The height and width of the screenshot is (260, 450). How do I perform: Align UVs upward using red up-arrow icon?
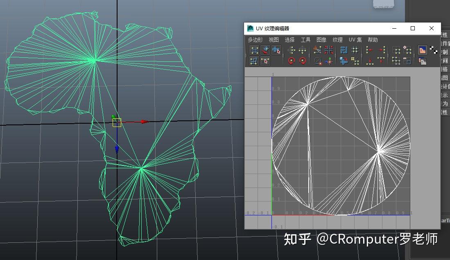point(381,61)
